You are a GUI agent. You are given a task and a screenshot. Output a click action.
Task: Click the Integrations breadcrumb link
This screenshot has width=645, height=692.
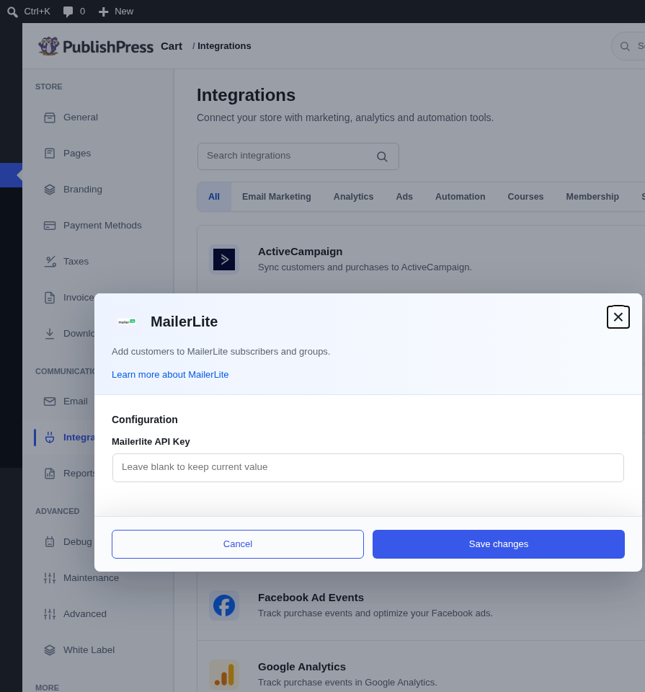coord(224,46)
